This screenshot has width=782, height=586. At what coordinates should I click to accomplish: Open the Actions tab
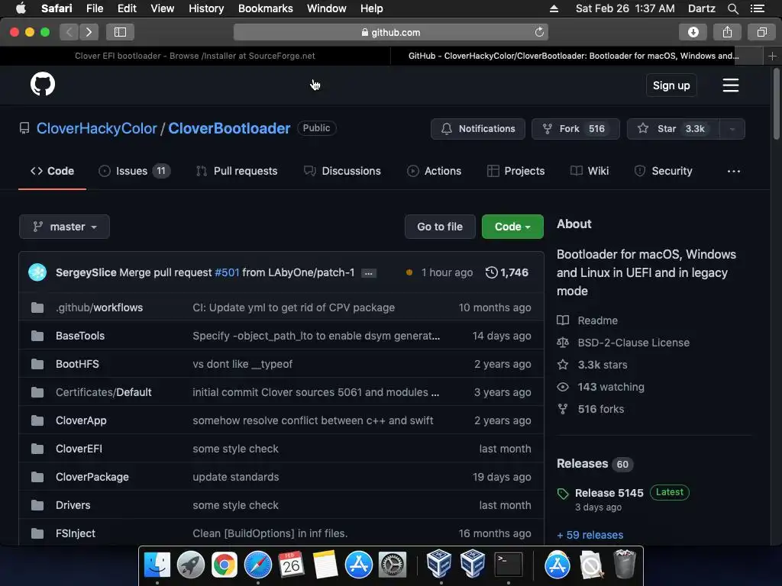[x=435, y=171]
